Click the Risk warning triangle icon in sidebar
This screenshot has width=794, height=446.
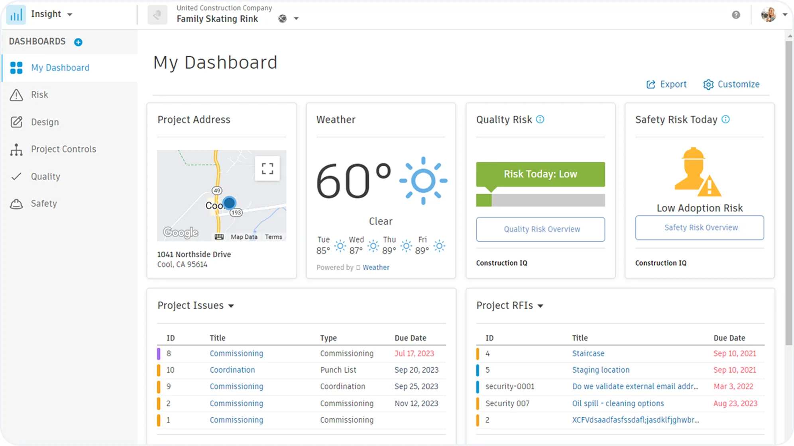tap(16, 95)
